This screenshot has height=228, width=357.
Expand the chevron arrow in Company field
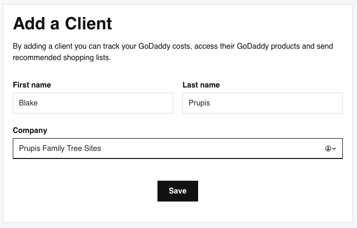coord(334,149)
